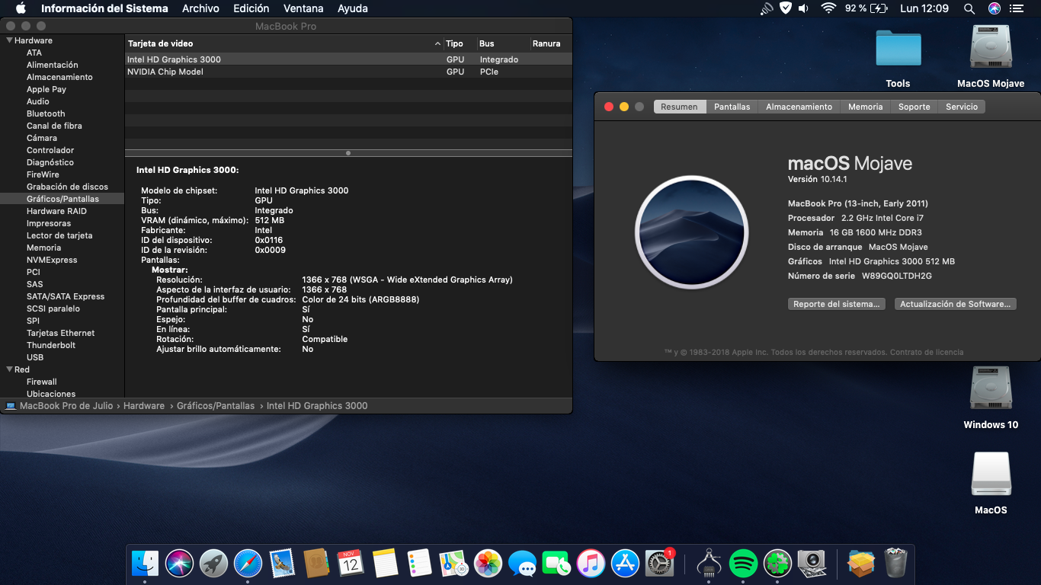Select Thunderbolt in the sidebar
Viewport: 1041px width, 585px height.
[51, 345]
